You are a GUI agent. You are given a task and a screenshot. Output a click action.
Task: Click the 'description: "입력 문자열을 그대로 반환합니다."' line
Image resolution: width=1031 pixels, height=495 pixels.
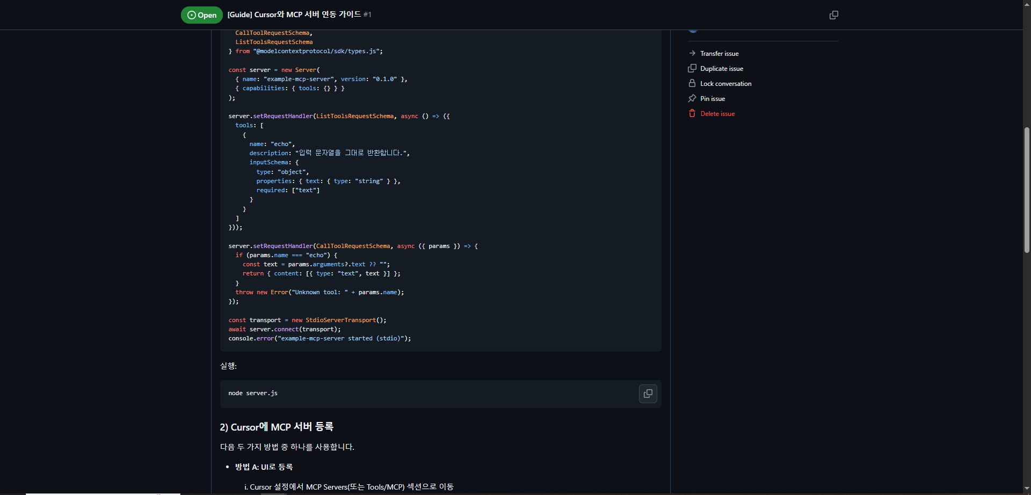329,153
